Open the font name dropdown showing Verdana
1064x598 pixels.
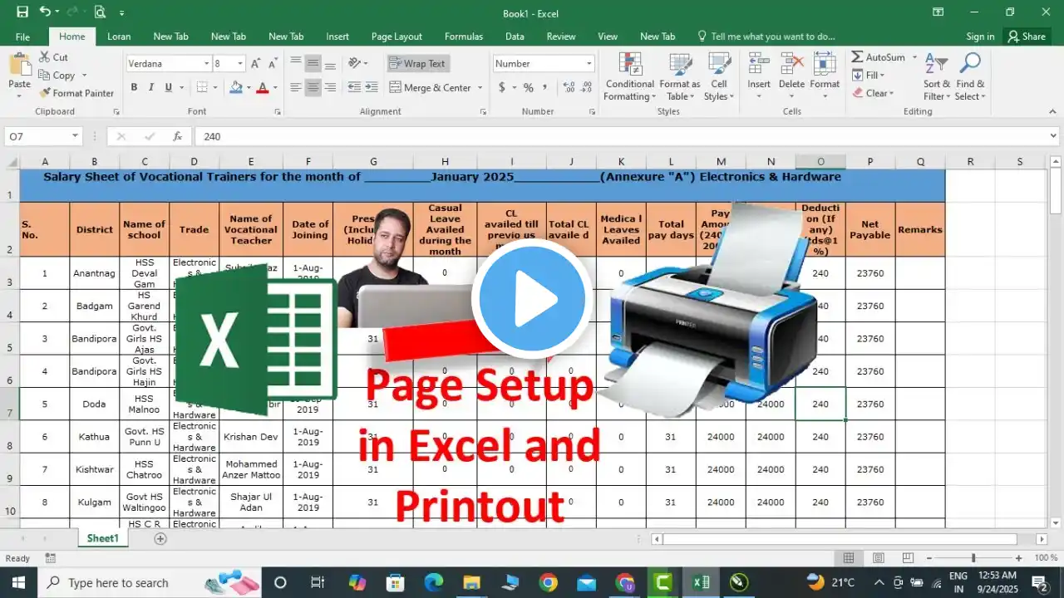point(207,63)
